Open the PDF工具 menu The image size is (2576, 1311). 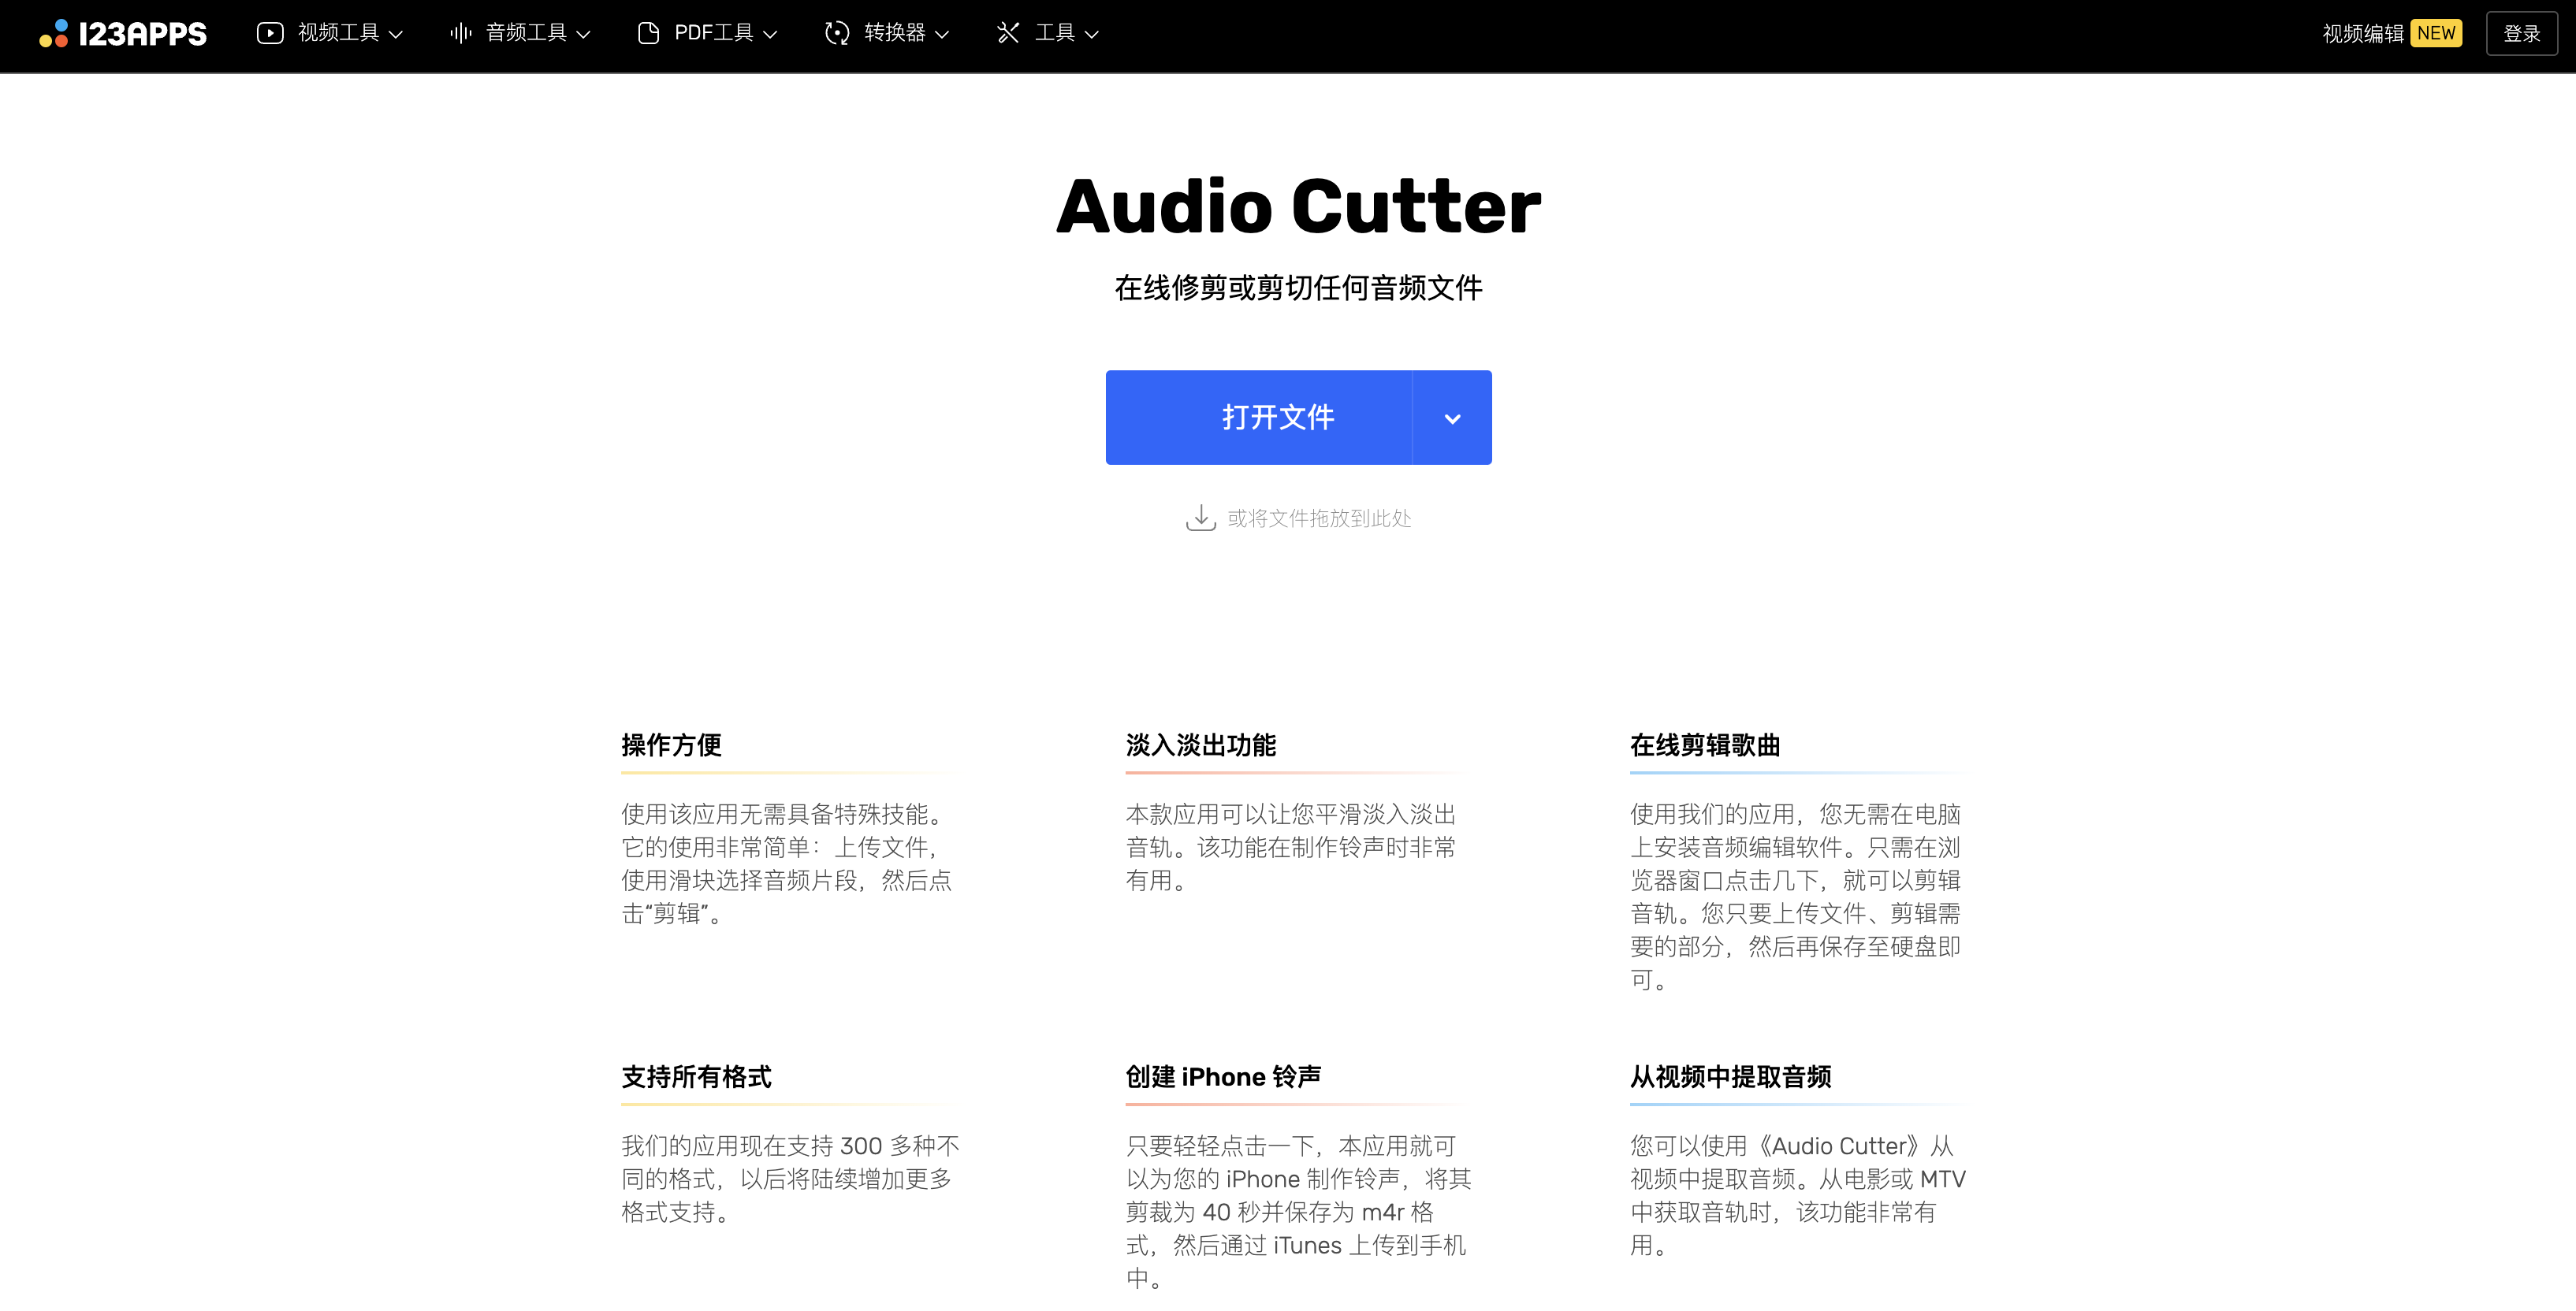(707, 33)
